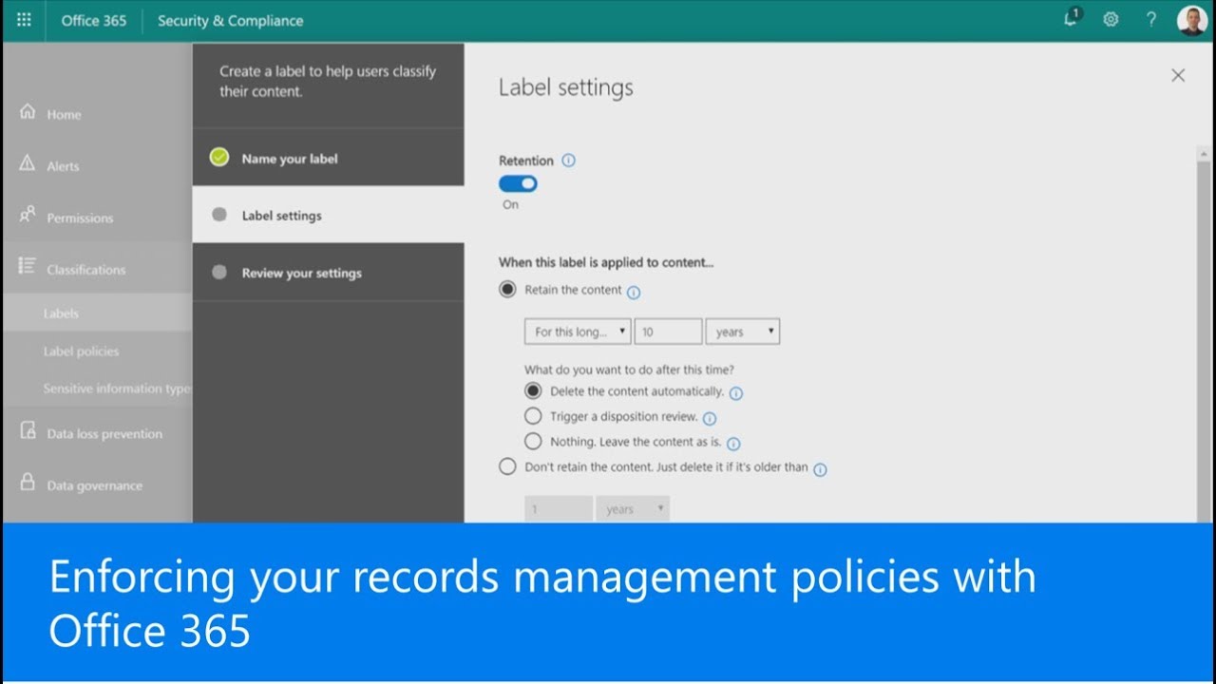Select Delete the content automatically option

(x=533, y=390)
